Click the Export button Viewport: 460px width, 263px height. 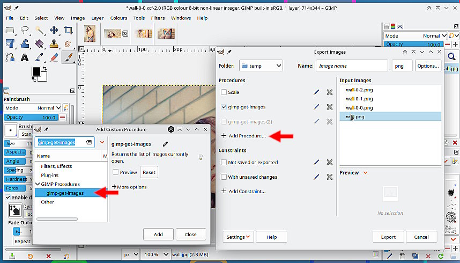pos(388,237)
